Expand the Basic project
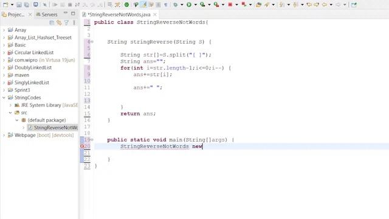The width and height of the screenshot is (389, 219). pos(4,45)
